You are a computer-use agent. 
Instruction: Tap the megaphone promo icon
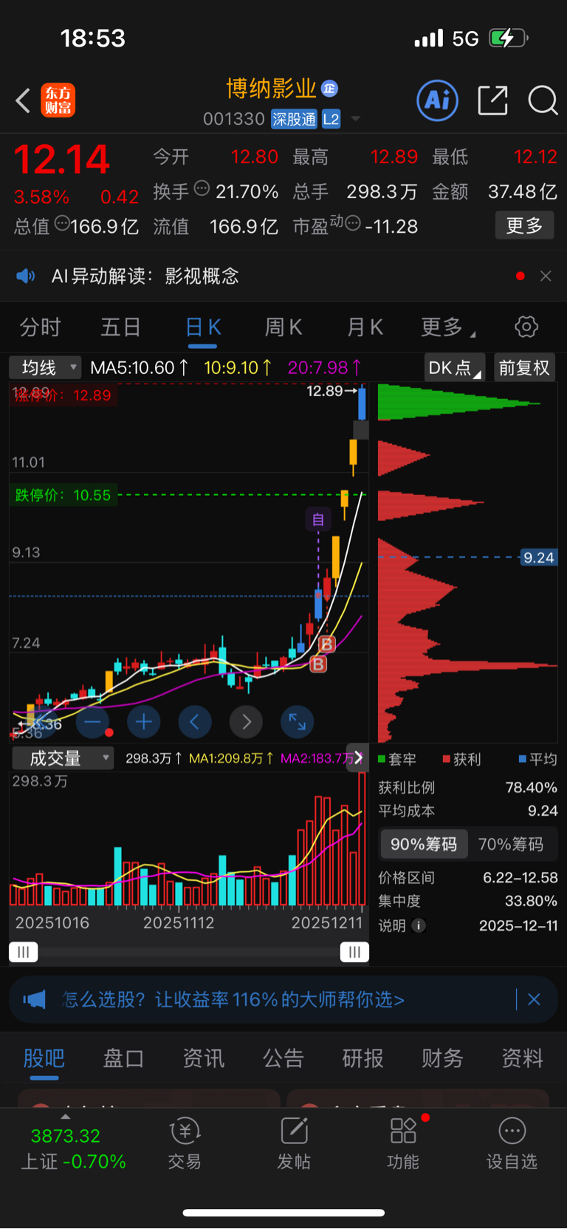[x=34, y=1000]
